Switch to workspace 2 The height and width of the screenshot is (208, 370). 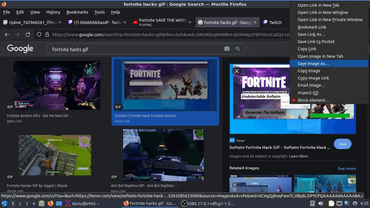coord(20,204)
